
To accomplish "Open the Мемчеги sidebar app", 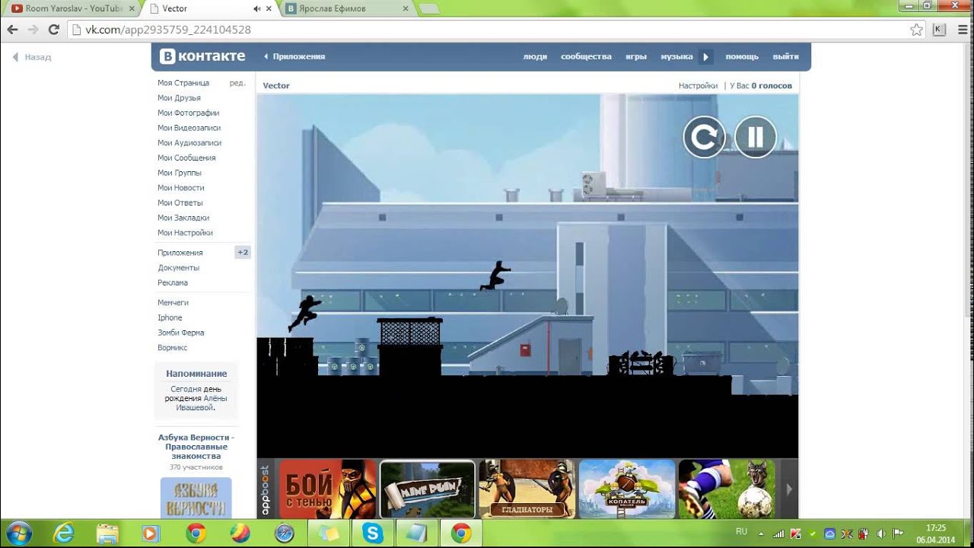I will pos(173,303).
